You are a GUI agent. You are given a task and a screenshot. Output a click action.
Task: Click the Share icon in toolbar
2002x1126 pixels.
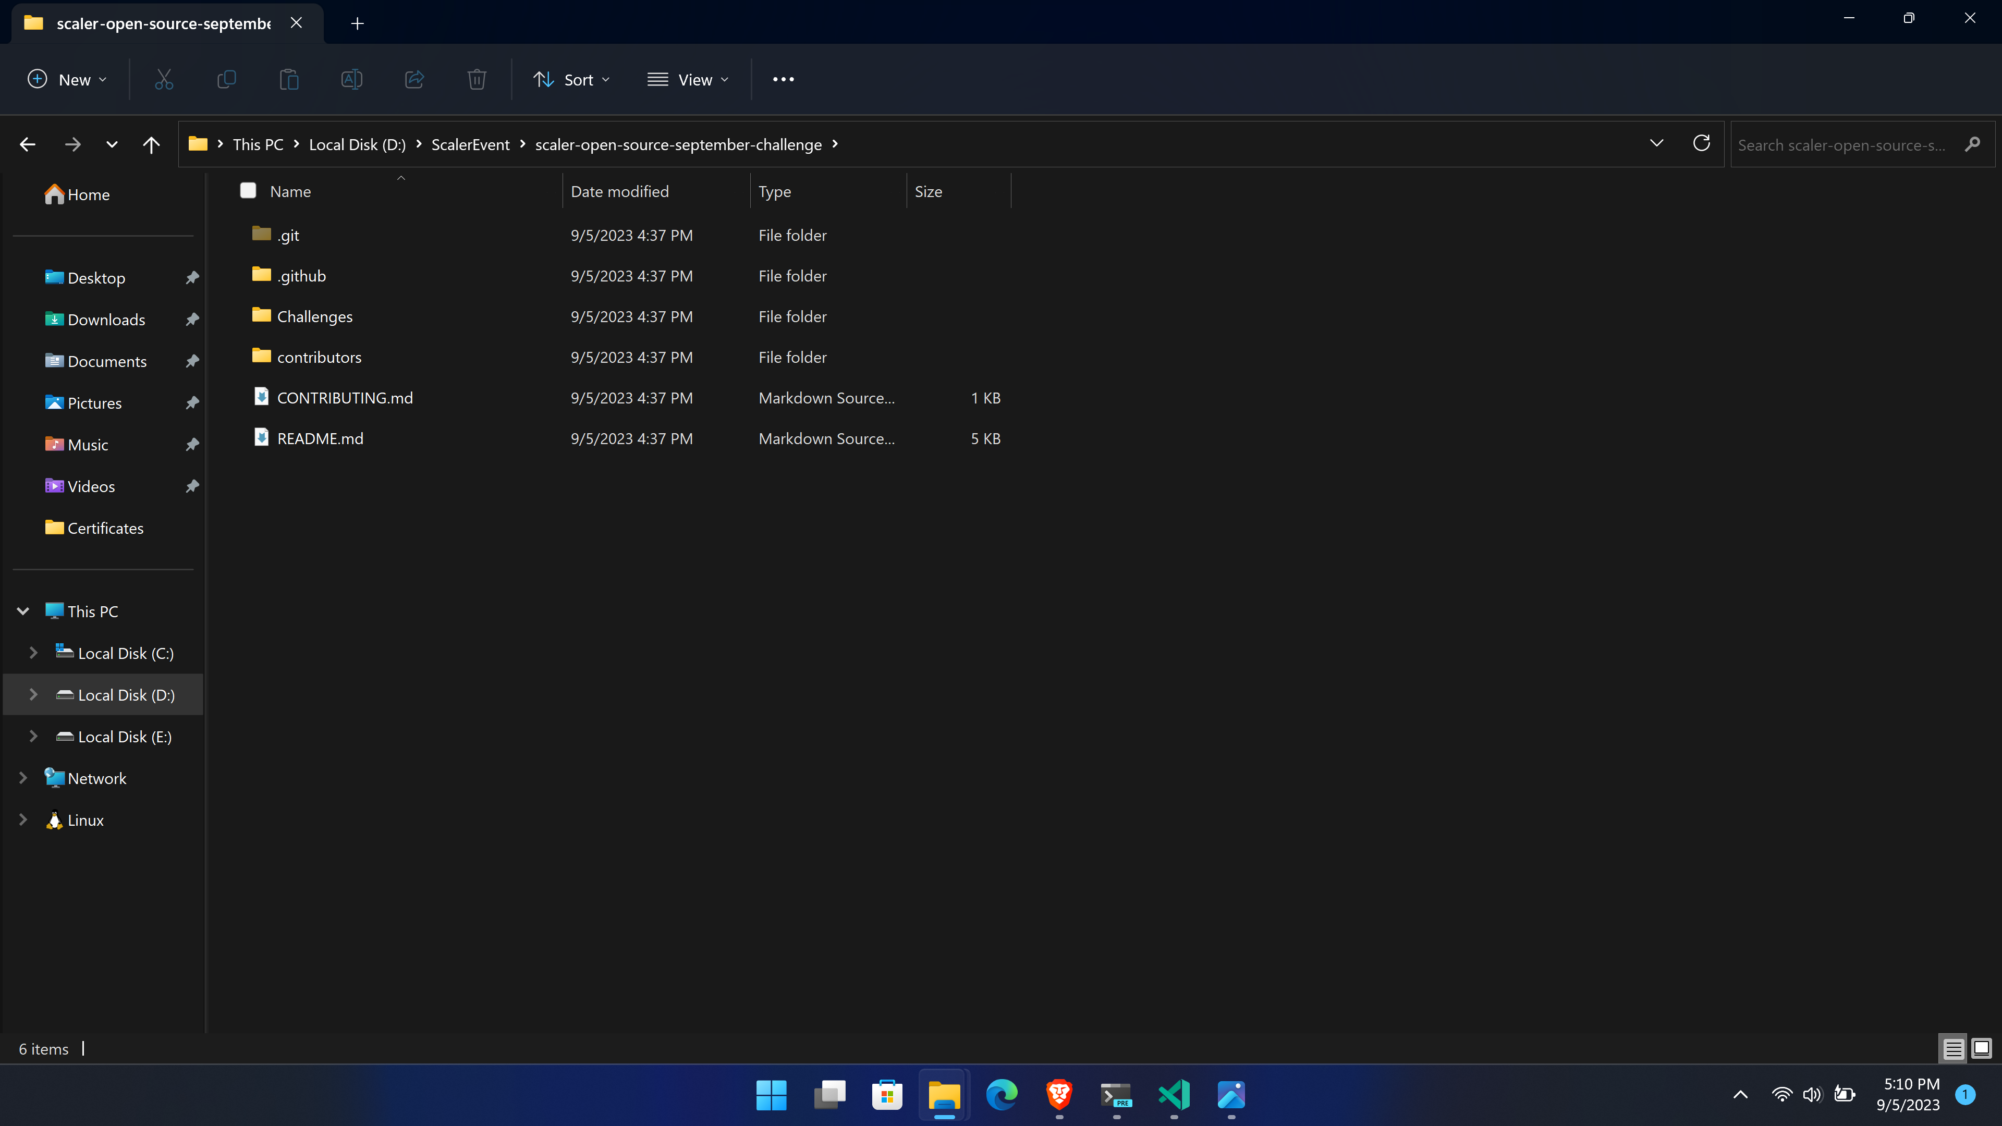[414, 79]
